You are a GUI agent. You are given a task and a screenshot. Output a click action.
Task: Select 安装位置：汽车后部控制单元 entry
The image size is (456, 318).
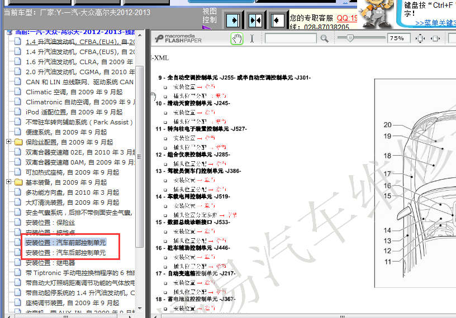tap(66, 253)
